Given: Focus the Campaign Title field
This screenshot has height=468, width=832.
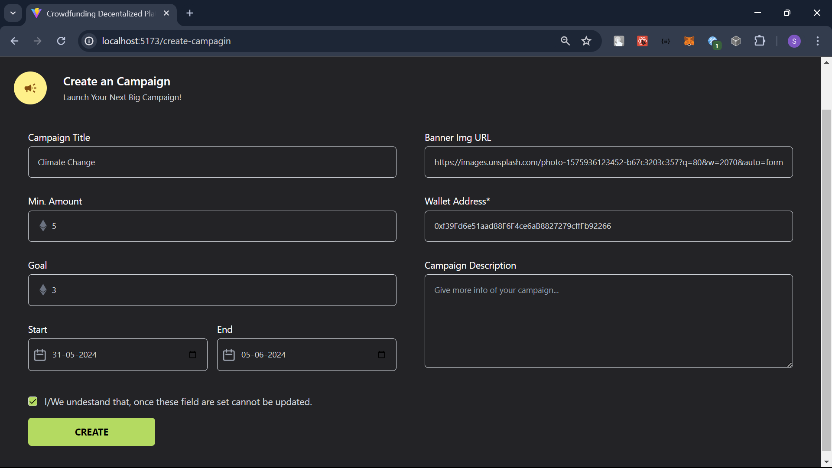Looking at the screenshot, I should tap(212, 162).
